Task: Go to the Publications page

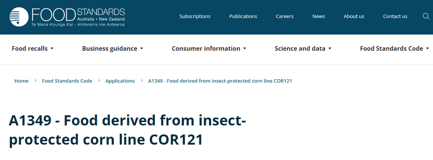Action: [x=243, y=16]
